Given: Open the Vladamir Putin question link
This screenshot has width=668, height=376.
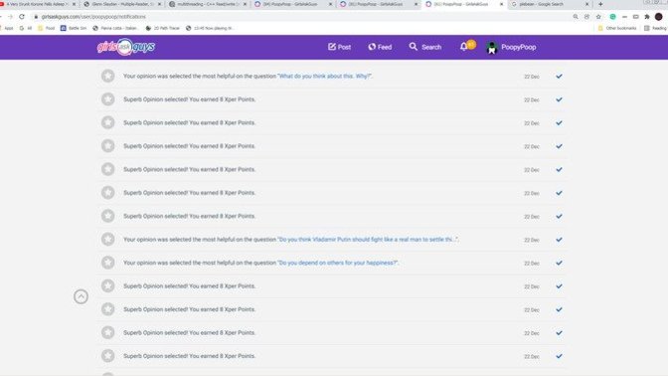Looking at the screenshot, I should click(x=368, y=239).
